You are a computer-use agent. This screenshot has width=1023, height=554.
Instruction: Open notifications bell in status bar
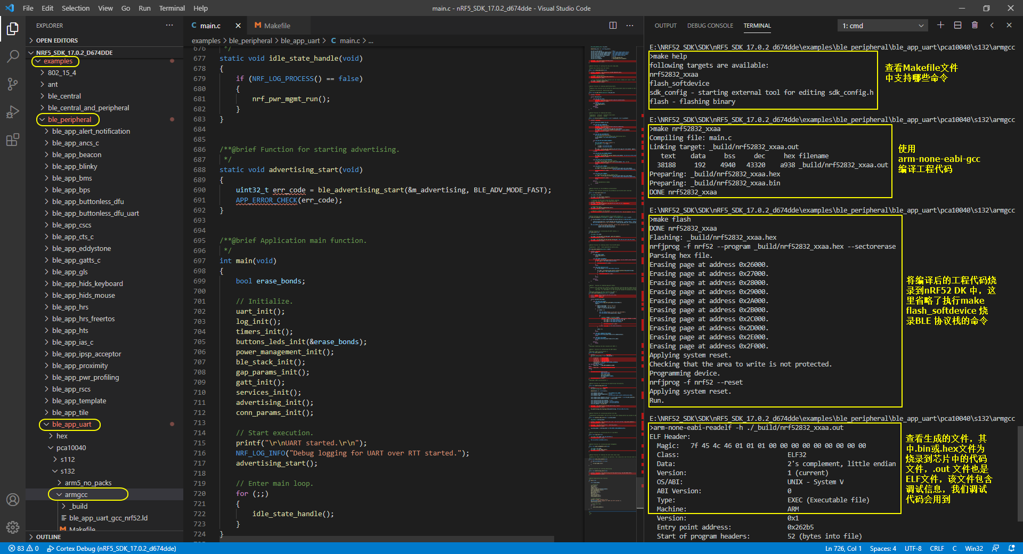(1011, 548)
